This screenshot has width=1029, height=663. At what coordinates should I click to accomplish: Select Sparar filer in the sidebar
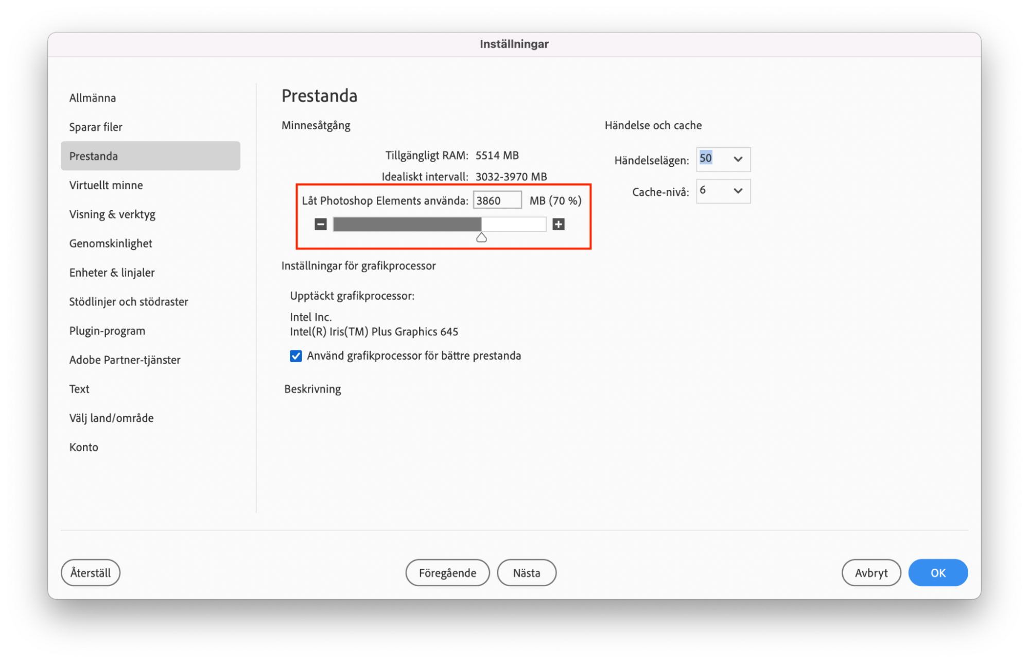click(x=150, y=127)
